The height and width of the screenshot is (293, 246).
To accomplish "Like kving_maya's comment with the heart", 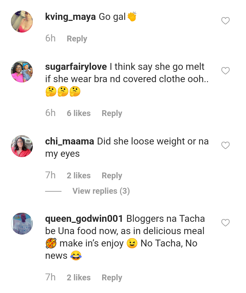I will [x=225, y=21].
